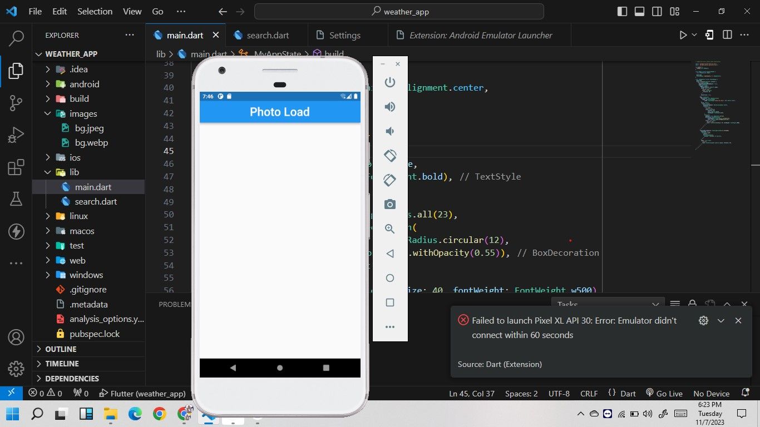This screenshot has width=760, height=427.
Task: Open editor More Actions menu
Action: [745, 35]
